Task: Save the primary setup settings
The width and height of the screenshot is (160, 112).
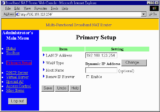Action: click(48, 88)
